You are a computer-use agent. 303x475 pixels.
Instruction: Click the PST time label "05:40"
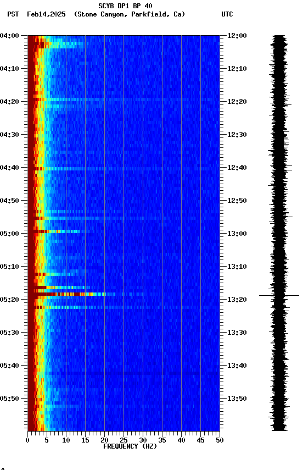pos(9,366)
